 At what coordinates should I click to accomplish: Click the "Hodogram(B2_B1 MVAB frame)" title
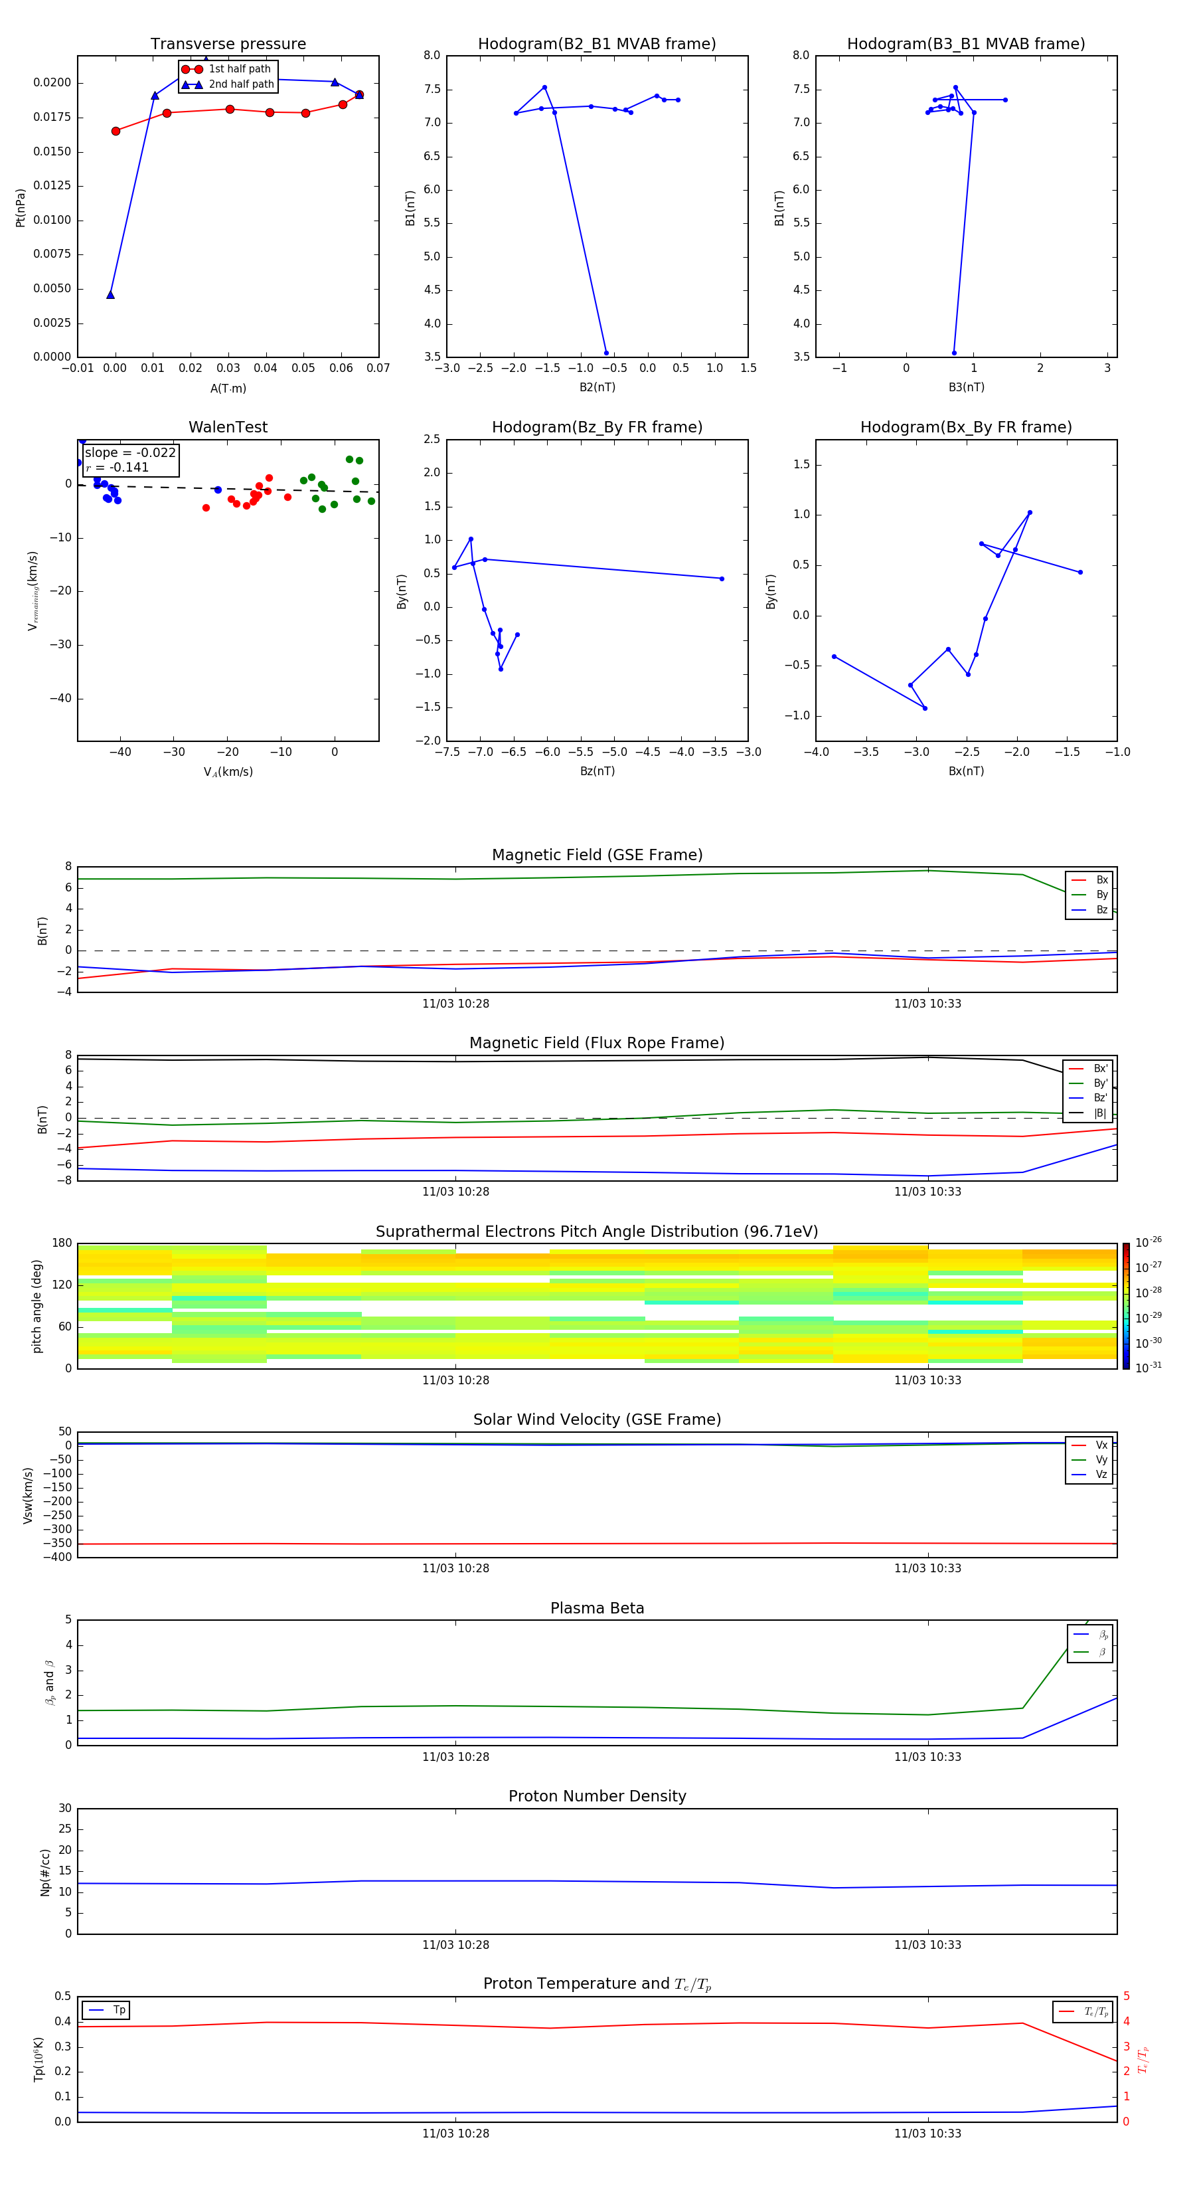pos(597,45)
